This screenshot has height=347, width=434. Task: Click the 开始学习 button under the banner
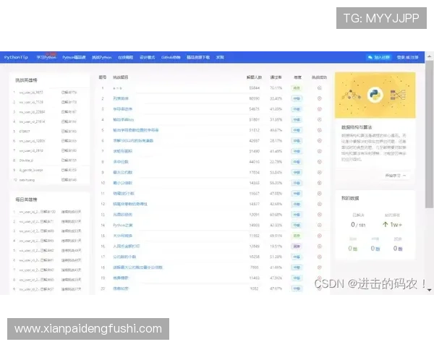pyautogui.click(x=396, y=175)
